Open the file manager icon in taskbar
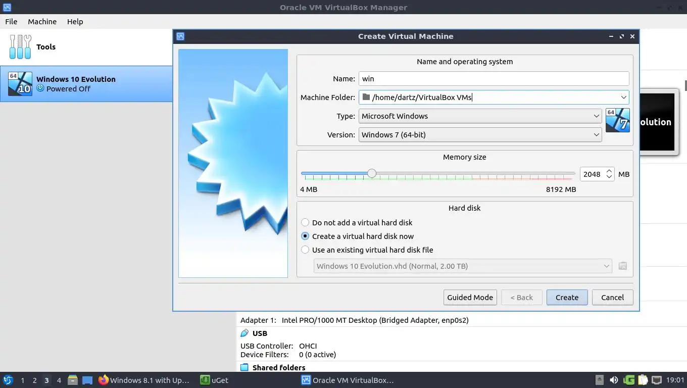 click(73, 380)
